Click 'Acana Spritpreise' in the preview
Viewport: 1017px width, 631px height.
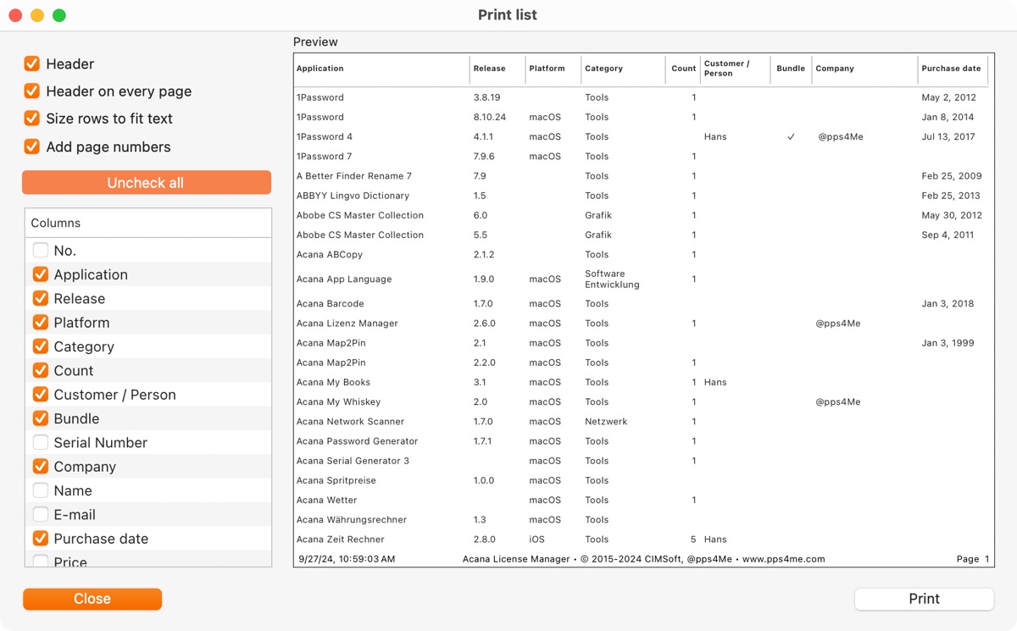[336, 480]
